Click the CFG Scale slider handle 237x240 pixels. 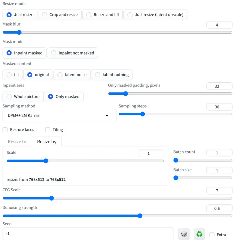click(x=52, y=198)
